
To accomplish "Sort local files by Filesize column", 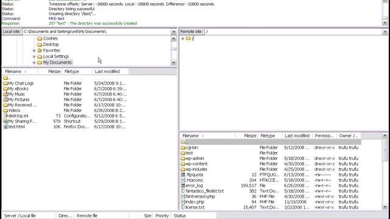I will (50, 72).
